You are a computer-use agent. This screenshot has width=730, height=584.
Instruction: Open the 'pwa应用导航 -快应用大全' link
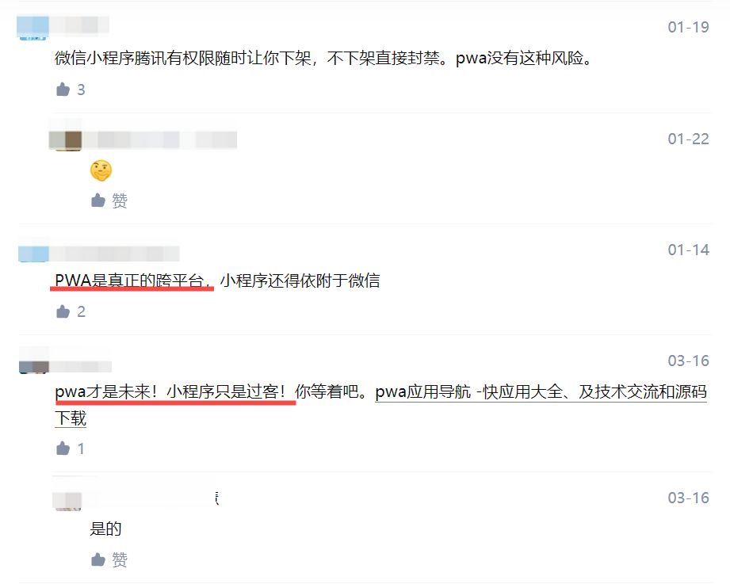coord(541,391)
